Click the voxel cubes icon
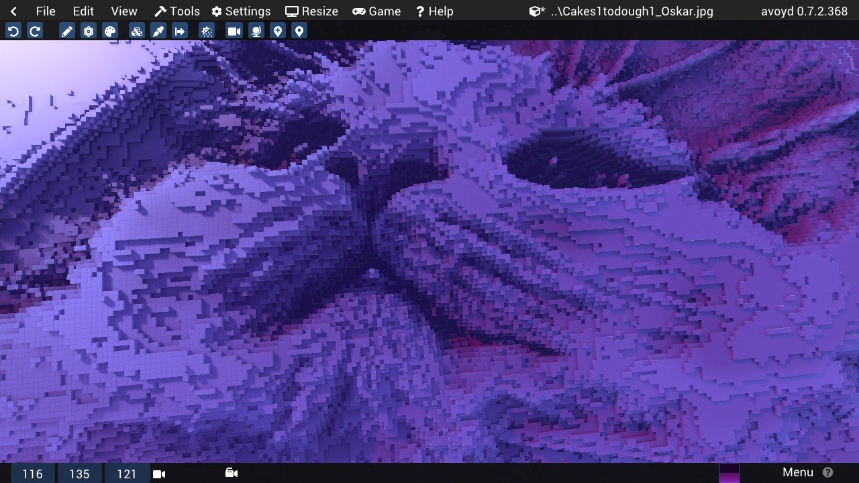Viewport: 859px width, 483px height. [x=137, y=32]
